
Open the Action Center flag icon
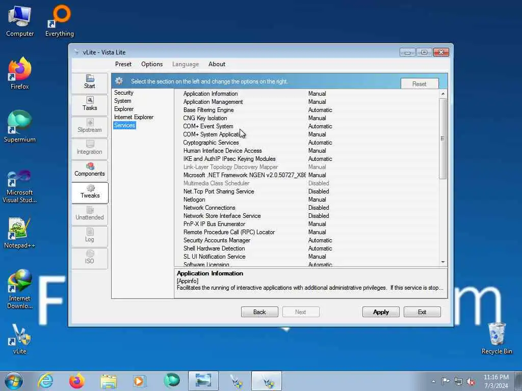(446, 381)
